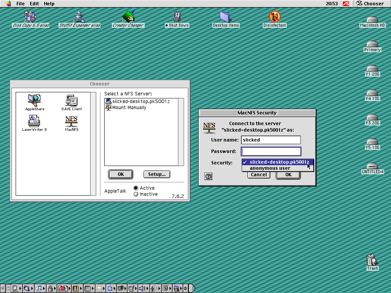Collapse the Control Strip using its end tab
The image size is (391, 293).
pyautogui.click(x=192, y=288)
